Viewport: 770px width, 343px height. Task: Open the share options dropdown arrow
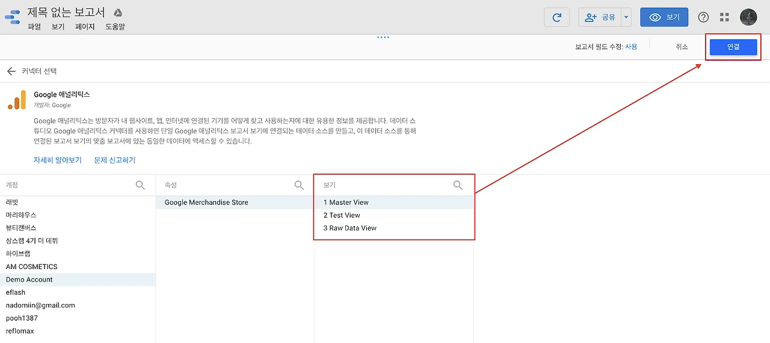pyautogui.click(x=626, y=17)
